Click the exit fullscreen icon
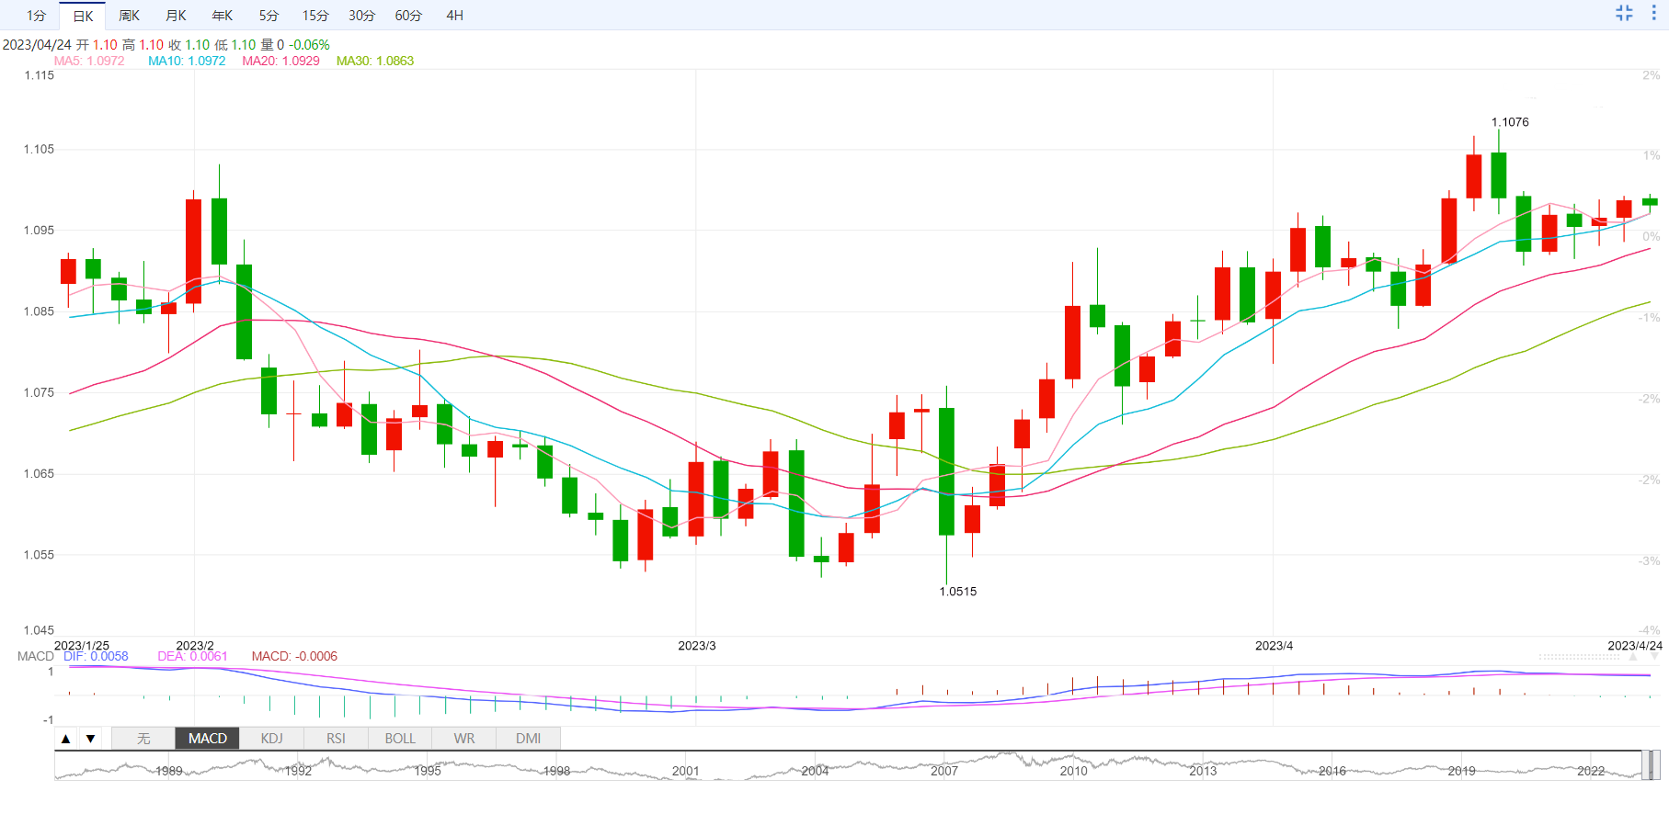The height and width of the screenshot is (814, 1669). (x=1624, y=13)
